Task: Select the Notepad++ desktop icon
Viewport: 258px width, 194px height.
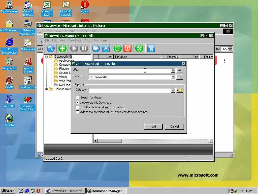Action: click(x=28, y=45)
